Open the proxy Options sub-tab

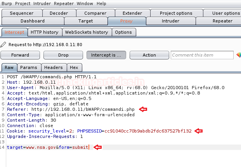pyautogui.click(x=124, y=32)
